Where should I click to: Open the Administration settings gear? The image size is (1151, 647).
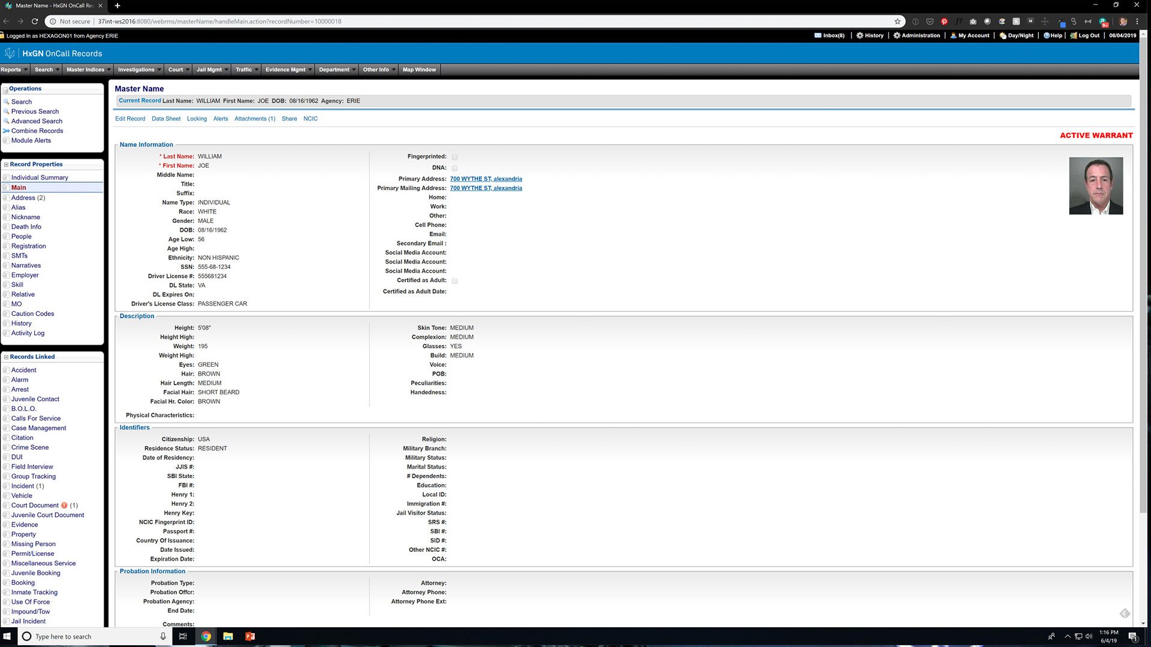click(917, 35)
